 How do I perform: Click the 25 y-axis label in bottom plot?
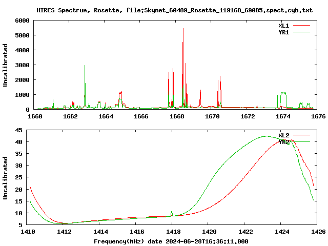18,177
